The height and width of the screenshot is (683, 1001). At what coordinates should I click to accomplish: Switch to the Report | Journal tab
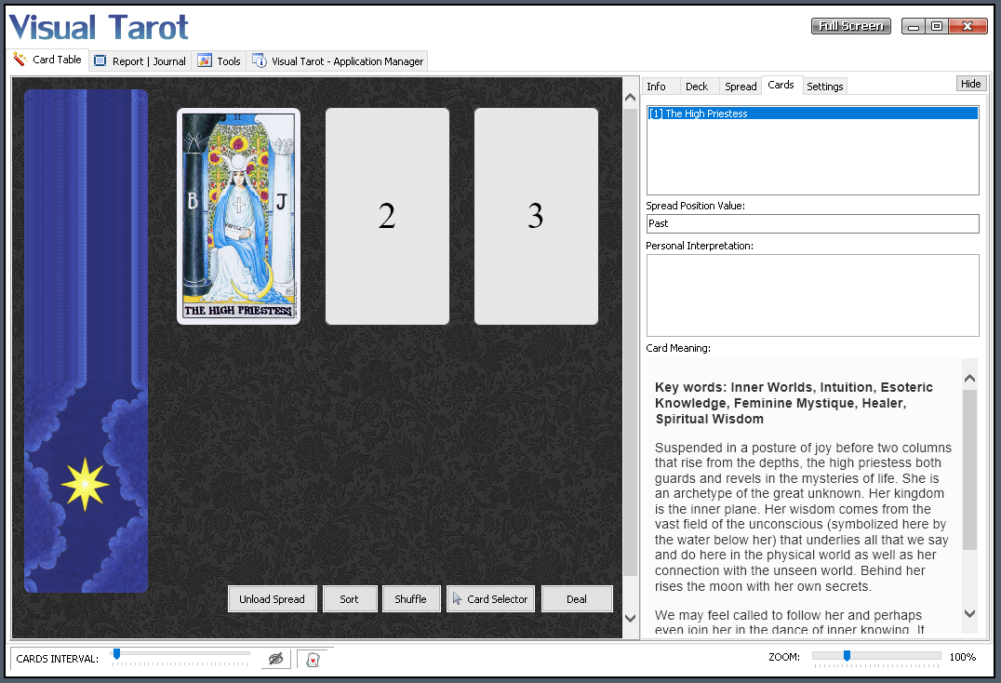140,61
